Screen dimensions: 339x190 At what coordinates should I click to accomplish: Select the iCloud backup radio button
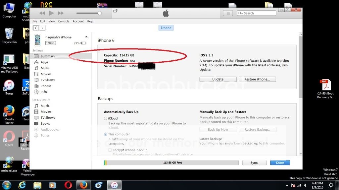click(x=106, y=118)
